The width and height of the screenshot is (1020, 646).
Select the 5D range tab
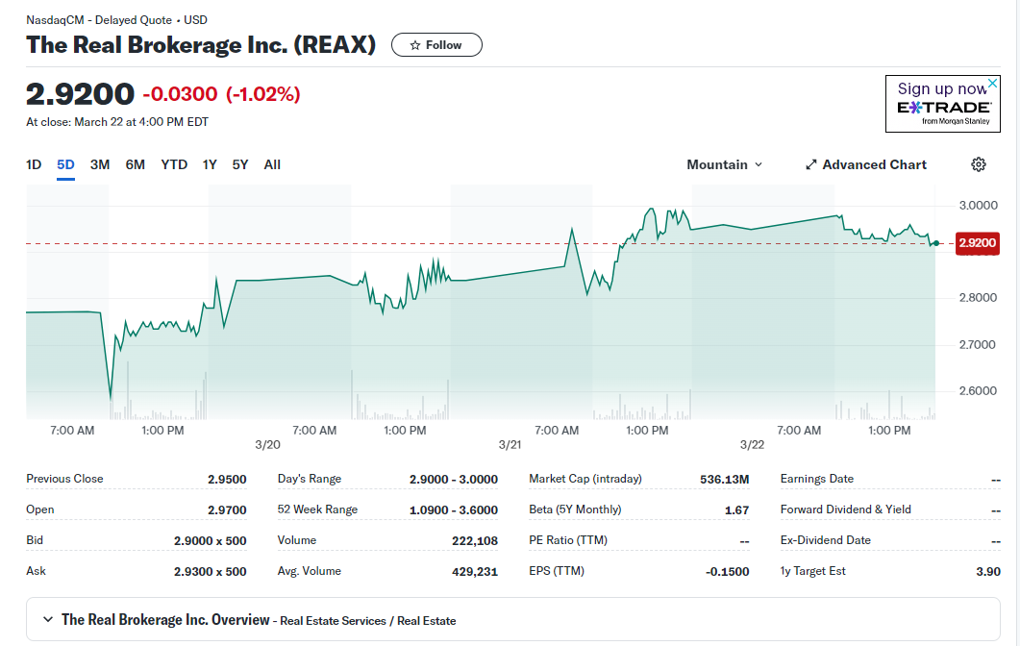tap(65, 164)
